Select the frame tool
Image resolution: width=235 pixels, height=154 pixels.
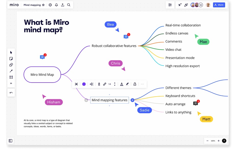(11, 77)
